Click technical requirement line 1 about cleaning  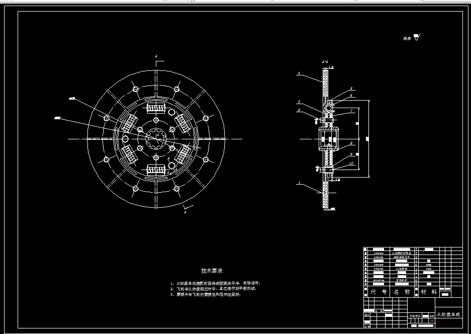[x=215, y=283]
